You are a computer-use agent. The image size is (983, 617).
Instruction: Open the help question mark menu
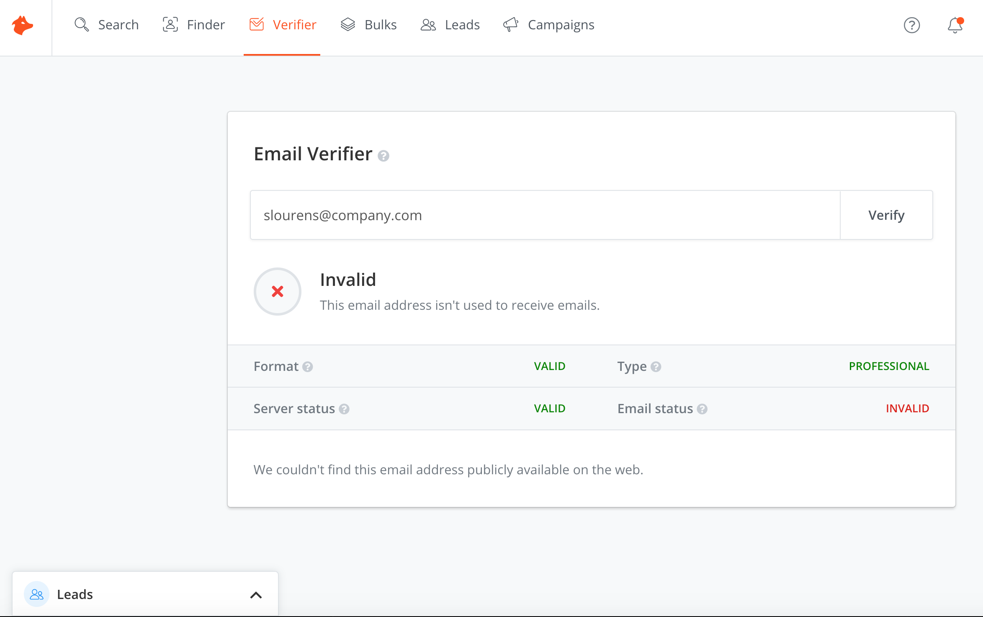pos(912,25)
